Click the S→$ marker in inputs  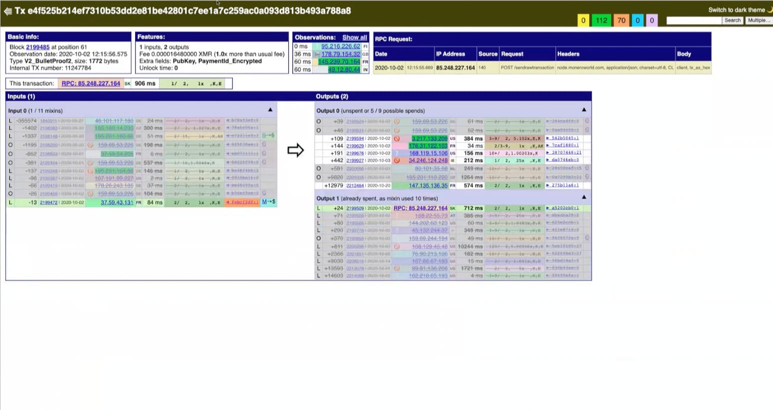(268, 135)
